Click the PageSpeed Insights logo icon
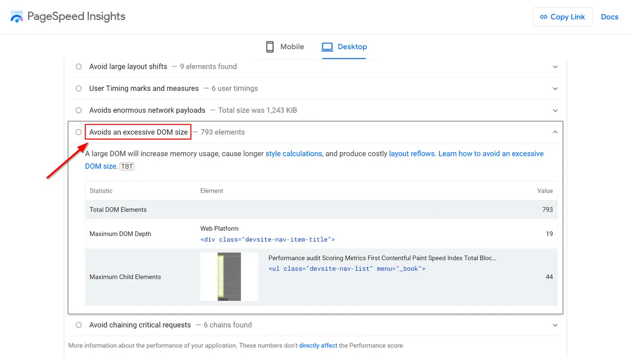This screenshot has width=631, height=358. click(x=17, y=17)
